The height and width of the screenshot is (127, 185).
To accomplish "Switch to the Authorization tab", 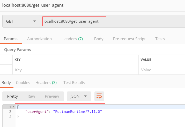I will click(x=39, y=39).
